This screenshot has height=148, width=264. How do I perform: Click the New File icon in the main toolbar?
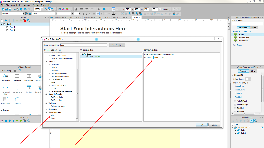click(3, 9)
